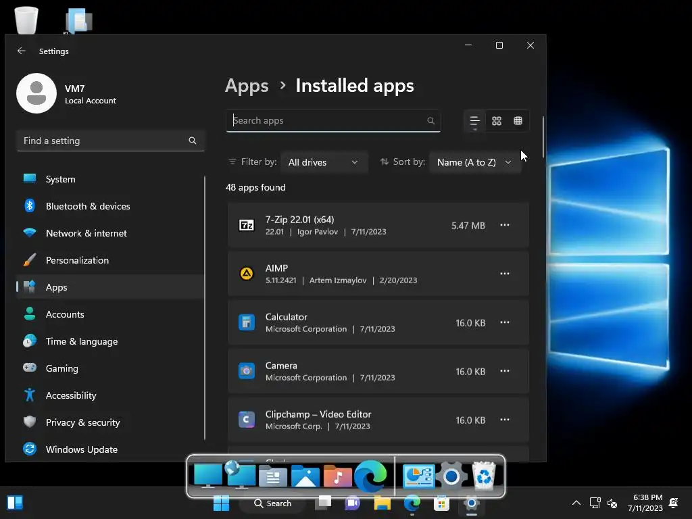
Task: Open Control Panel from the dock
Action: click(x=418, y=476)
